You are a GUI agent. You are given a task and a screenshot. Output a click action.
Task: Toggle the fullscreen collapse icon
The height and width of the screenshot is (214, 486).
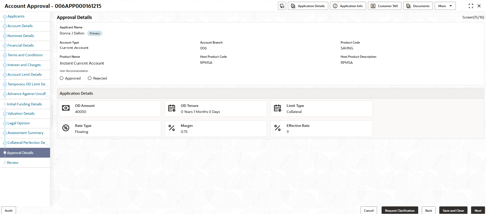click(x=471, y=6)
